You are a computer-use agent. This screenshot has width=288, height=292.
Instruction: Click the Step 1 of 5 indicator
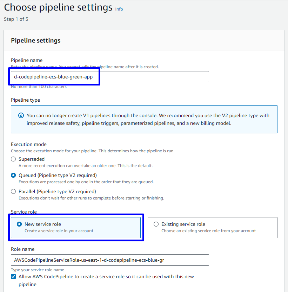[x=16, y=19]
